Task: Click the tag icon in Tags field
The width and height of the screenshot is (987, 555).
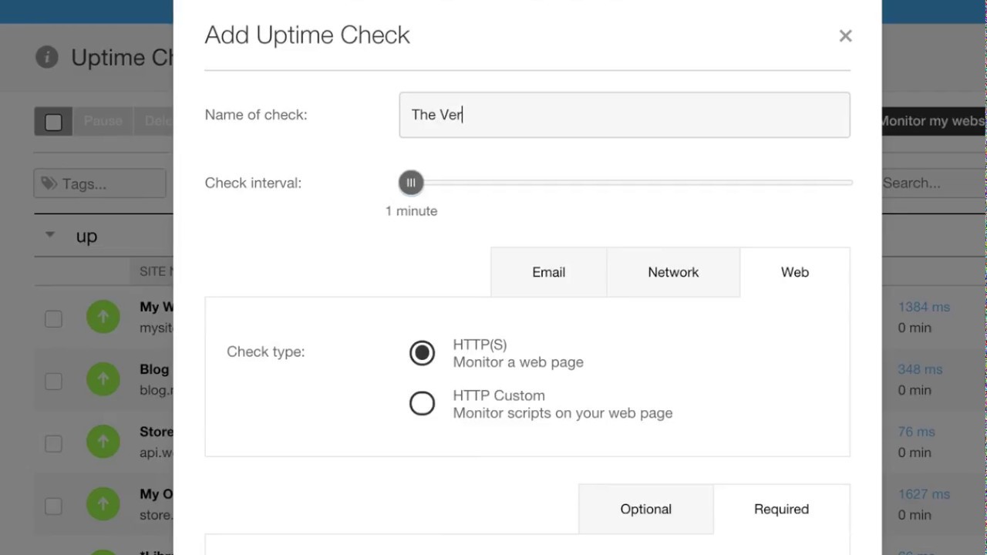Action: (49, 183)
